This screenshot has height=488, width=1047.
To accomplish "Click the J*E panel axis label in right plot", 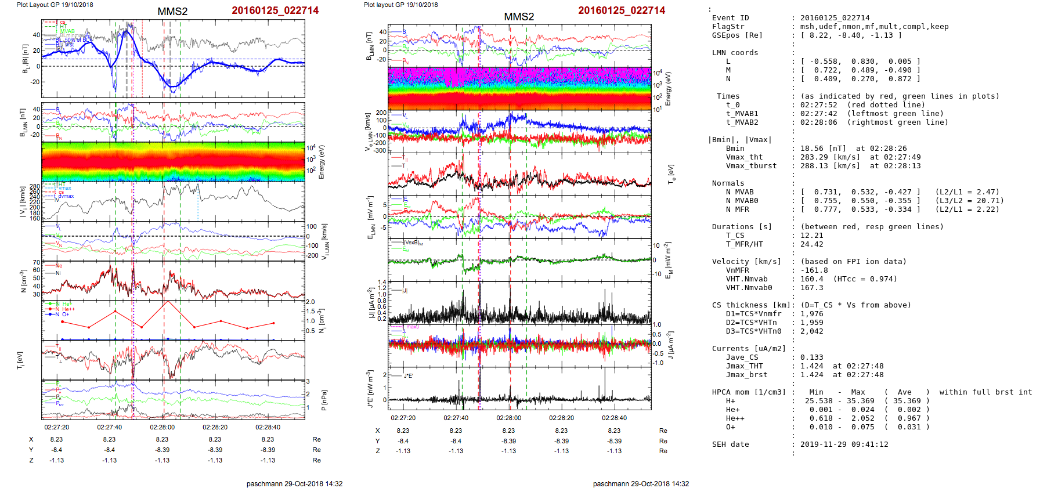I will (370, 388).
